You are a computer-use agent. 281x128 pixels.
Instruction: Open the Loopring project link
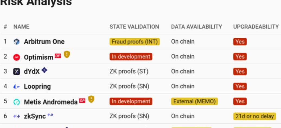pyautogui.click(x=37, y=87)
